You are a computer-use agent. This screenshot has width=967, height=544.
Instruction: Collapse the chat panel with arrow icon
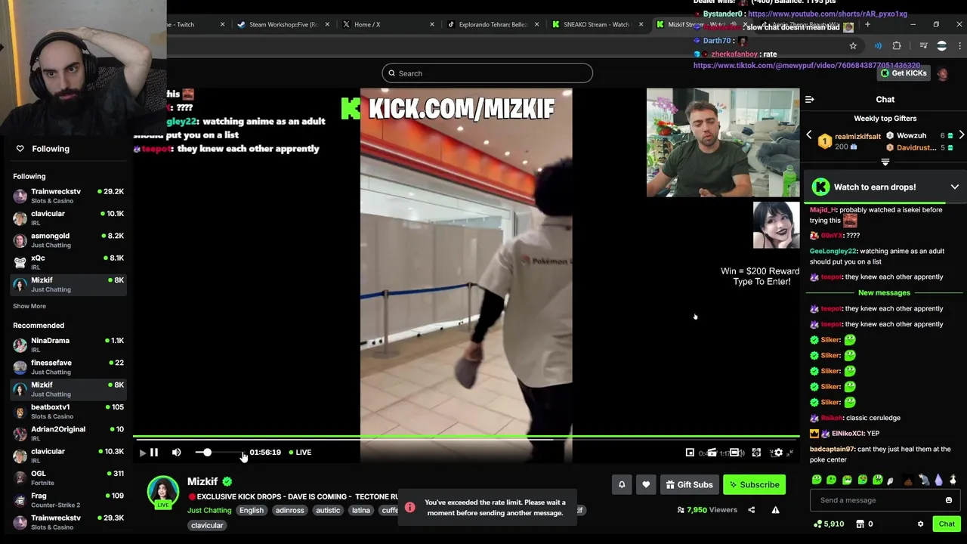tap(809, 99)
